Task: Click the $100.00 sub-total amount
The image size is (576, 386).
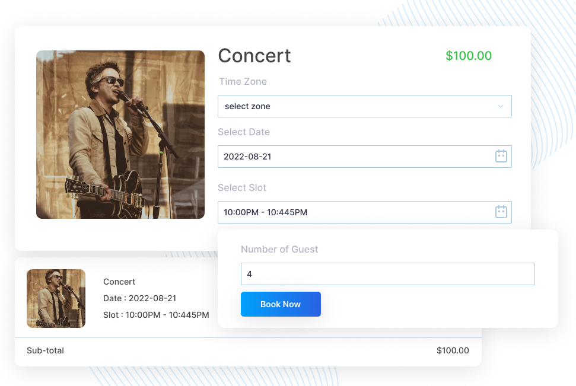Action: click(453, 350)
